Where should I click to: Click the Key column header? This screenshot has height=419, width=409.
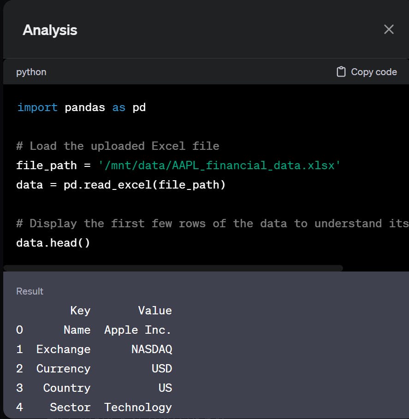click(80, 311)
